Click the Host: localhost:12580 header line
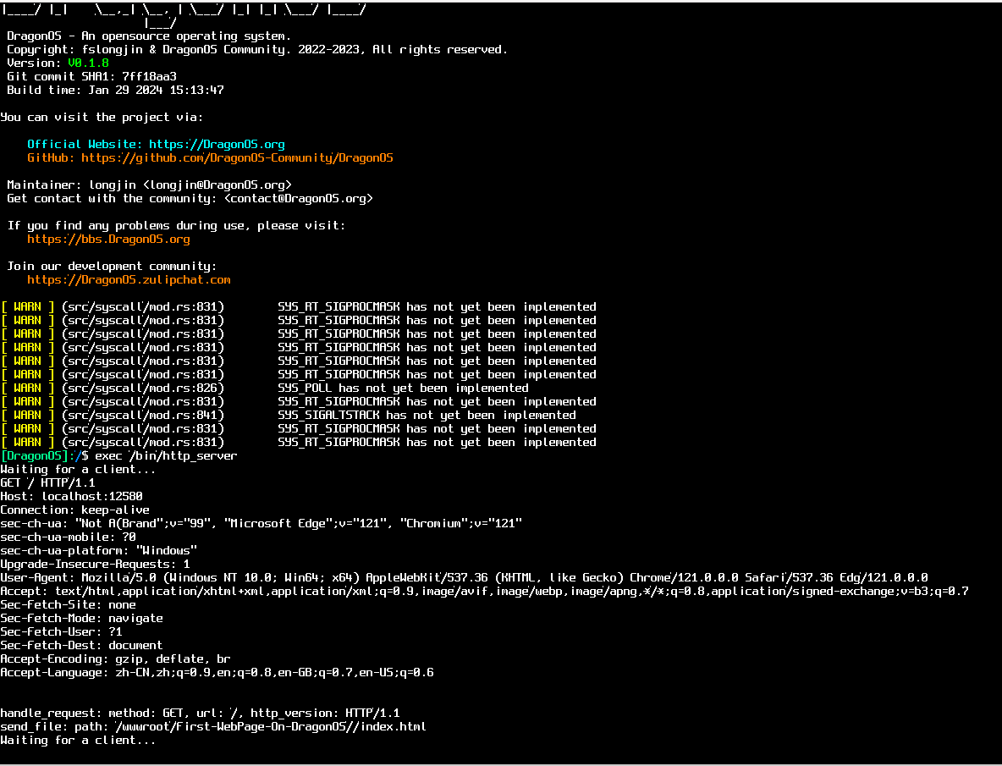The width and height of the screenshot is (1002, 766). pyautogui.click(x=71, y=497)
